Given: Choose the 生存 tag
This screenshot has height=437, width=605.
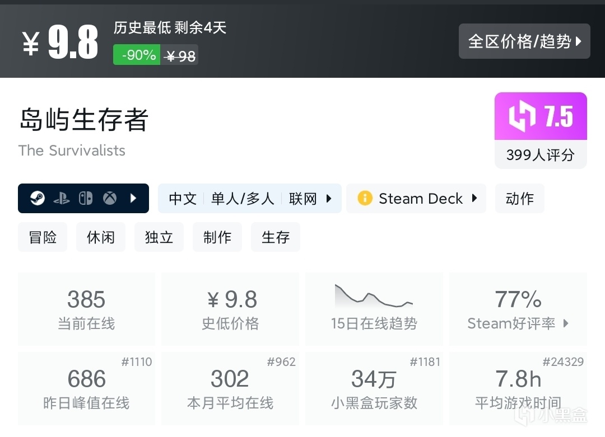Looking at the screenshot, I should tap(276, 237).
